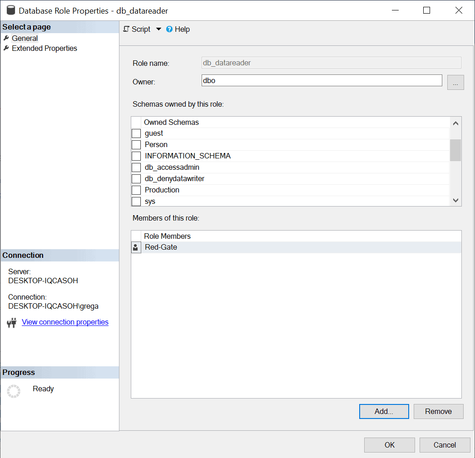475x458 pixels.
Task: Check the Person schema checkbox
Action: point(136,145)
